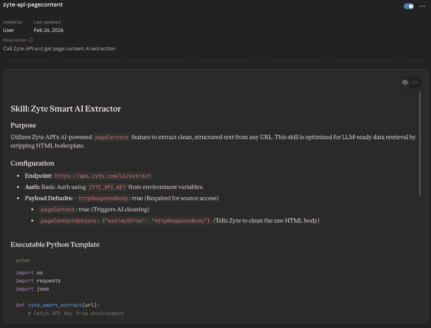Click the Configuration section heading

pos(32,163)
